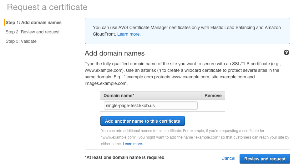The image size is (294, 167).
Task: Click the Add domain names section heading
Action: pyautogui.click(x=114, y=53)
